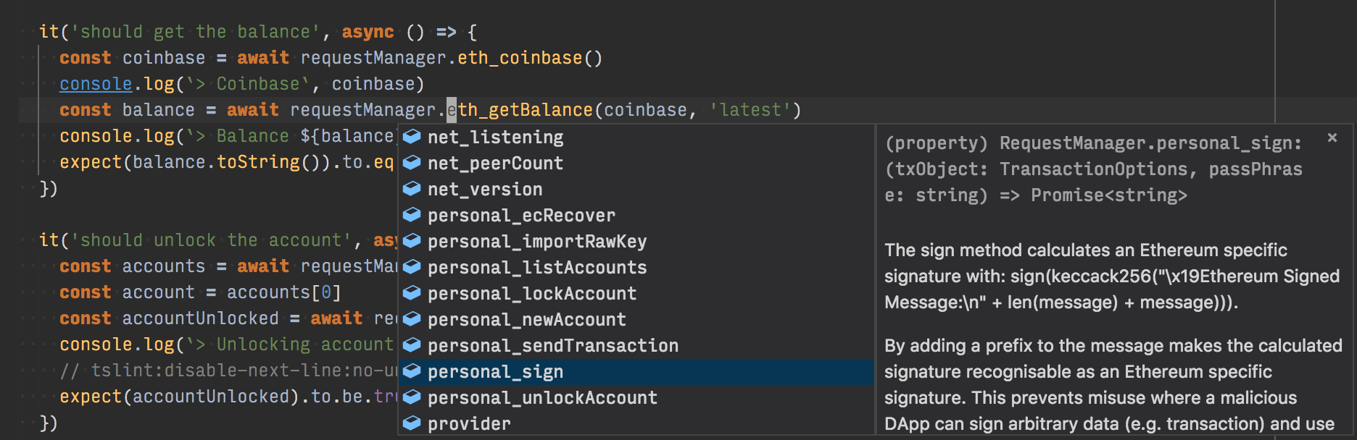Click the cube icon beside net_peerCount
Viewport: 1357px width, 440px height.
412,163
